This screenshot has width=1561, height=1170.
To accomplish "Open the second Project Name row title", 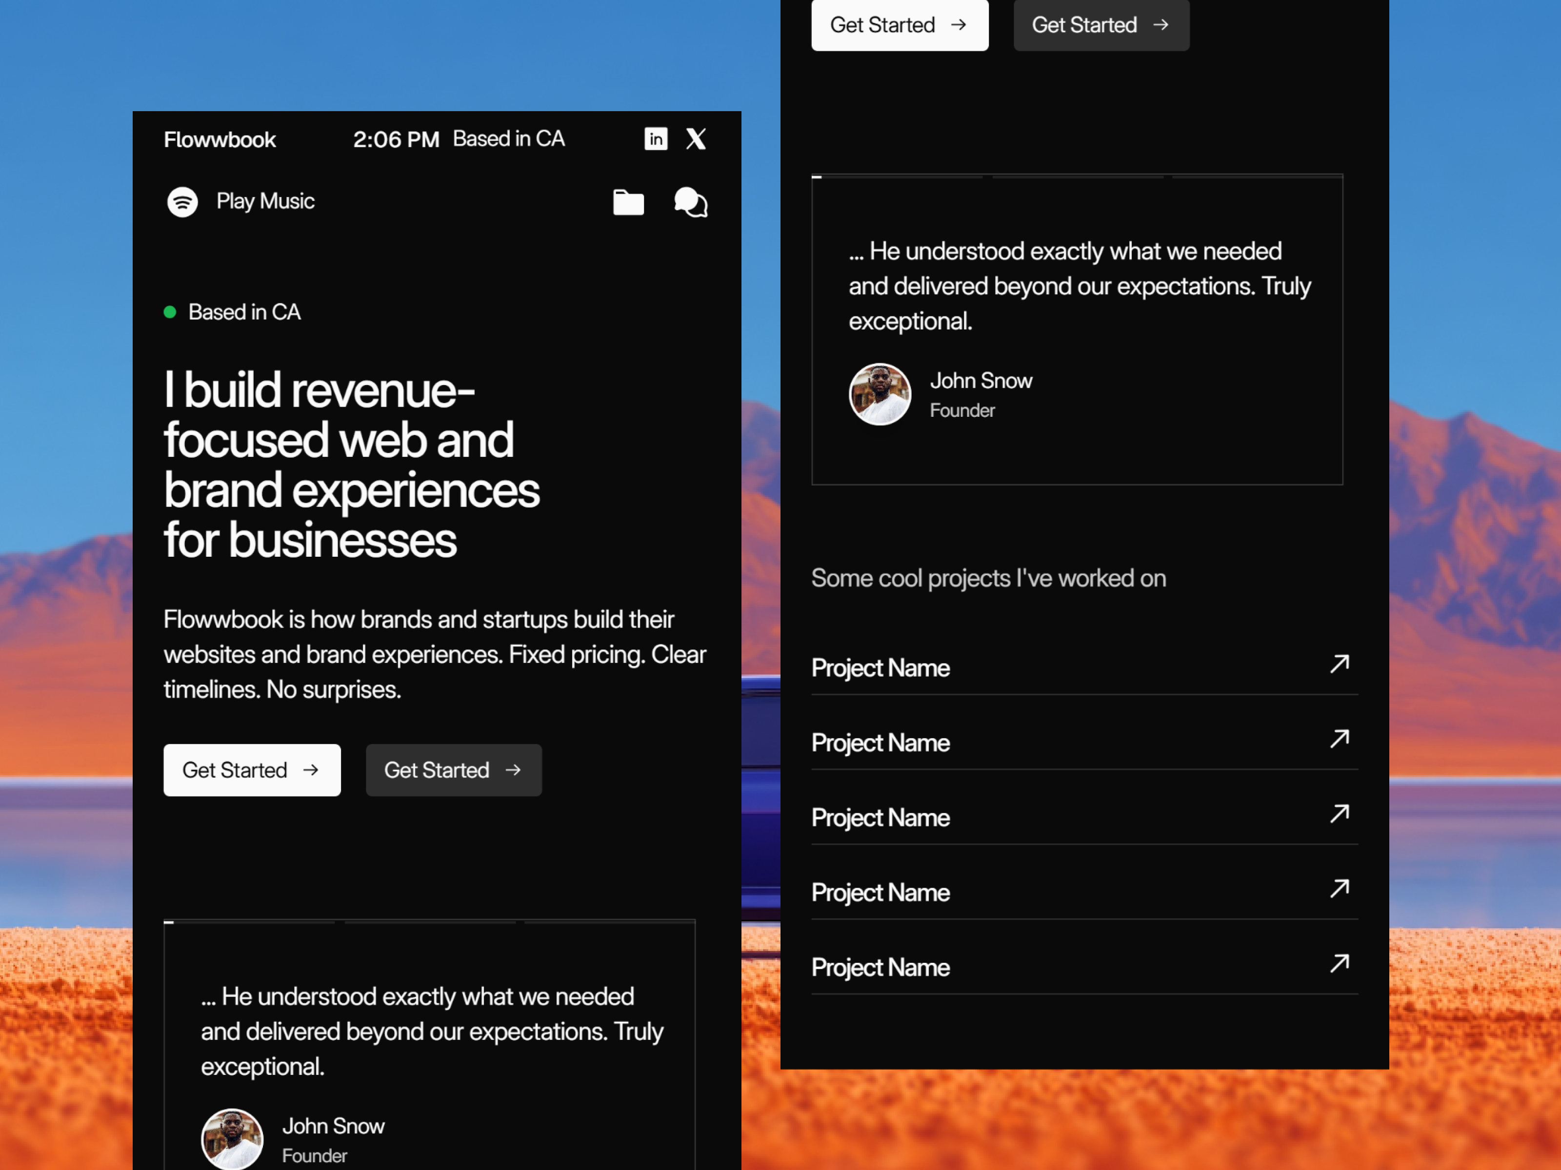I will tap(880, 742).
